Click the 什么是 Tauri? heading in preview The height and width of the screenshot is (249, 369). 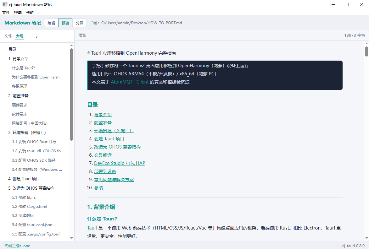102,219
